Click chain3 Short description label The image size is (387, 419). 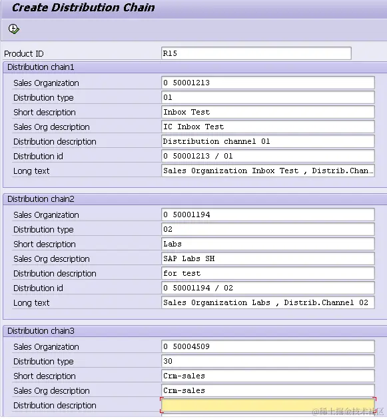coord(45,376)
